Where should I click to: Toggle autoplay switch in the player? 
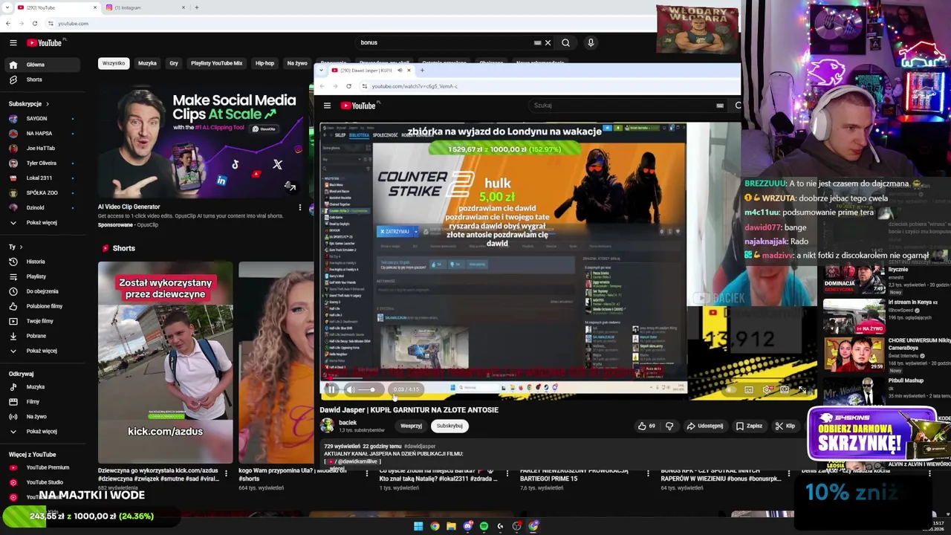(x=731, y=390)
